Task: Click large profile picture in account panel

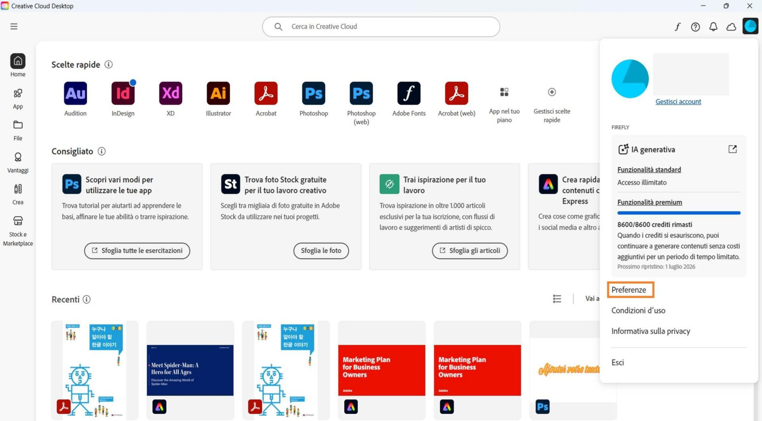Action: (x=630, y=79)
